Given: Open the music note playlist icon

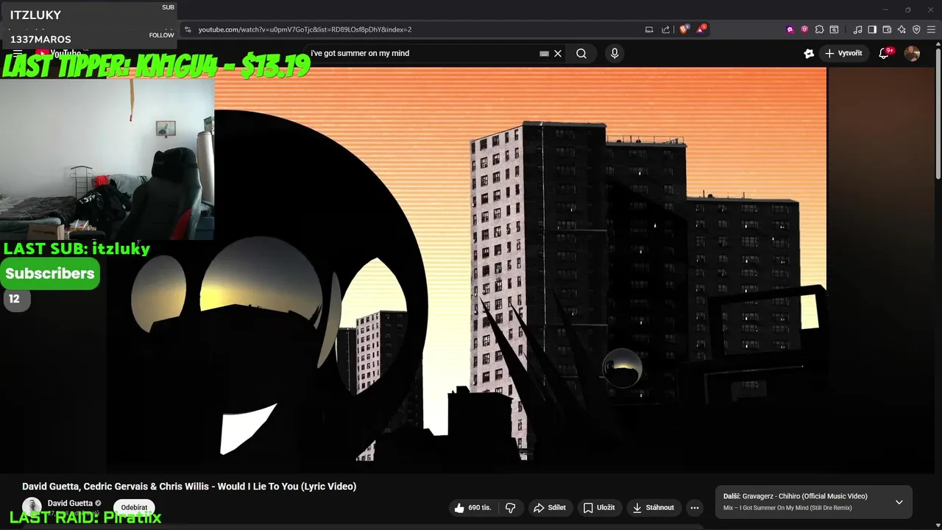Looking at the screenshot, I should pyautogui.click(x=857, y=29).
